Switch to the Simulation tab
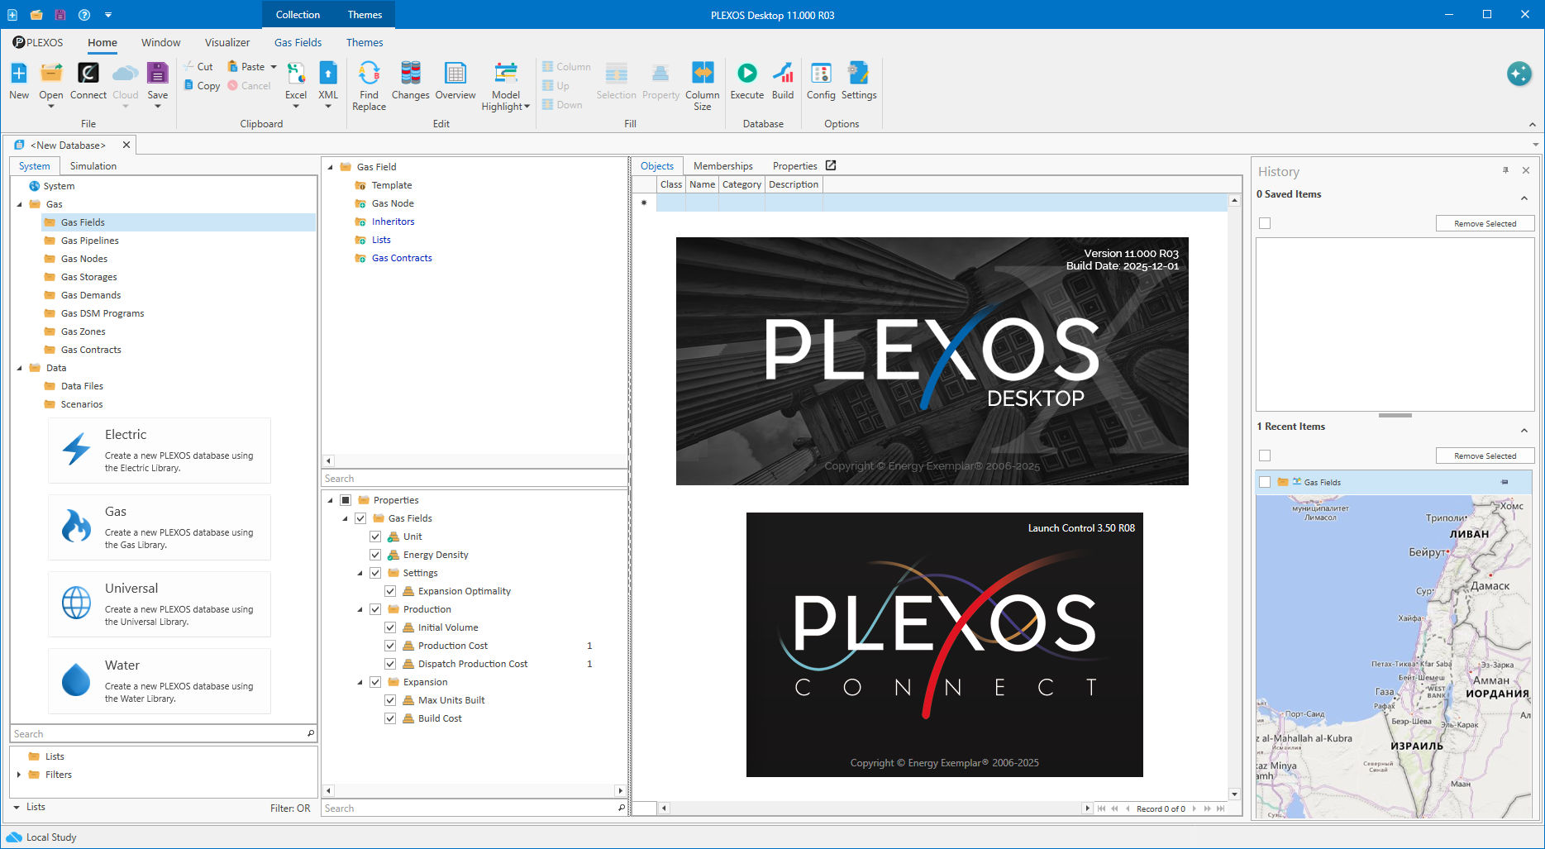 click(93, 166)
